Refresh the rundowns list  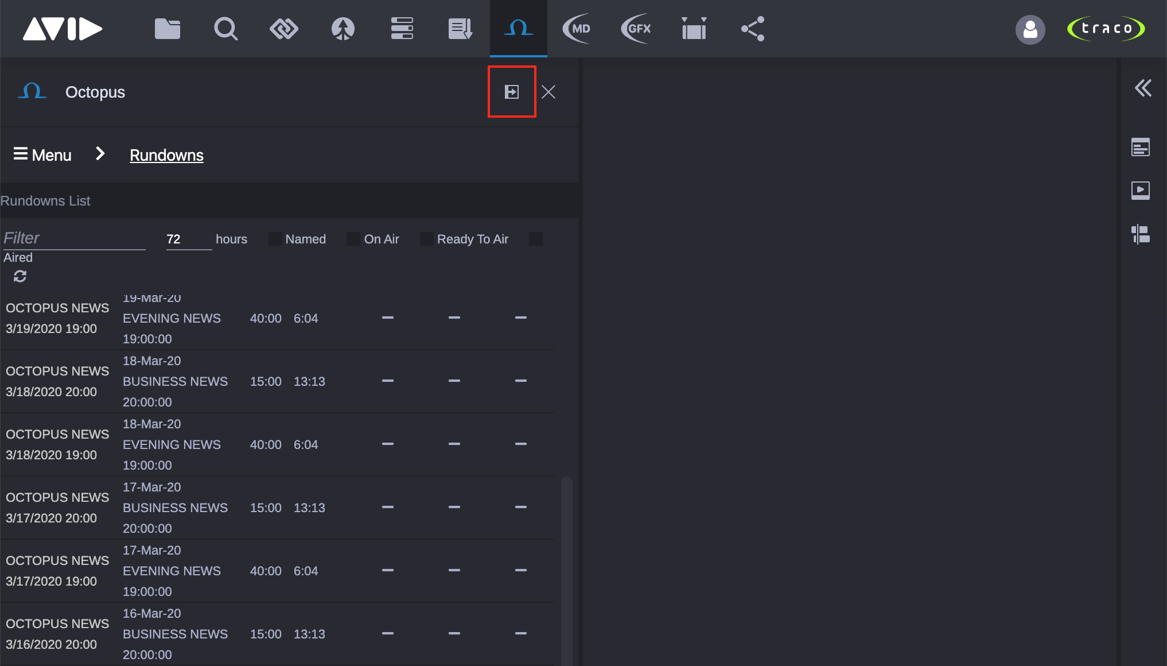(20, 276)
